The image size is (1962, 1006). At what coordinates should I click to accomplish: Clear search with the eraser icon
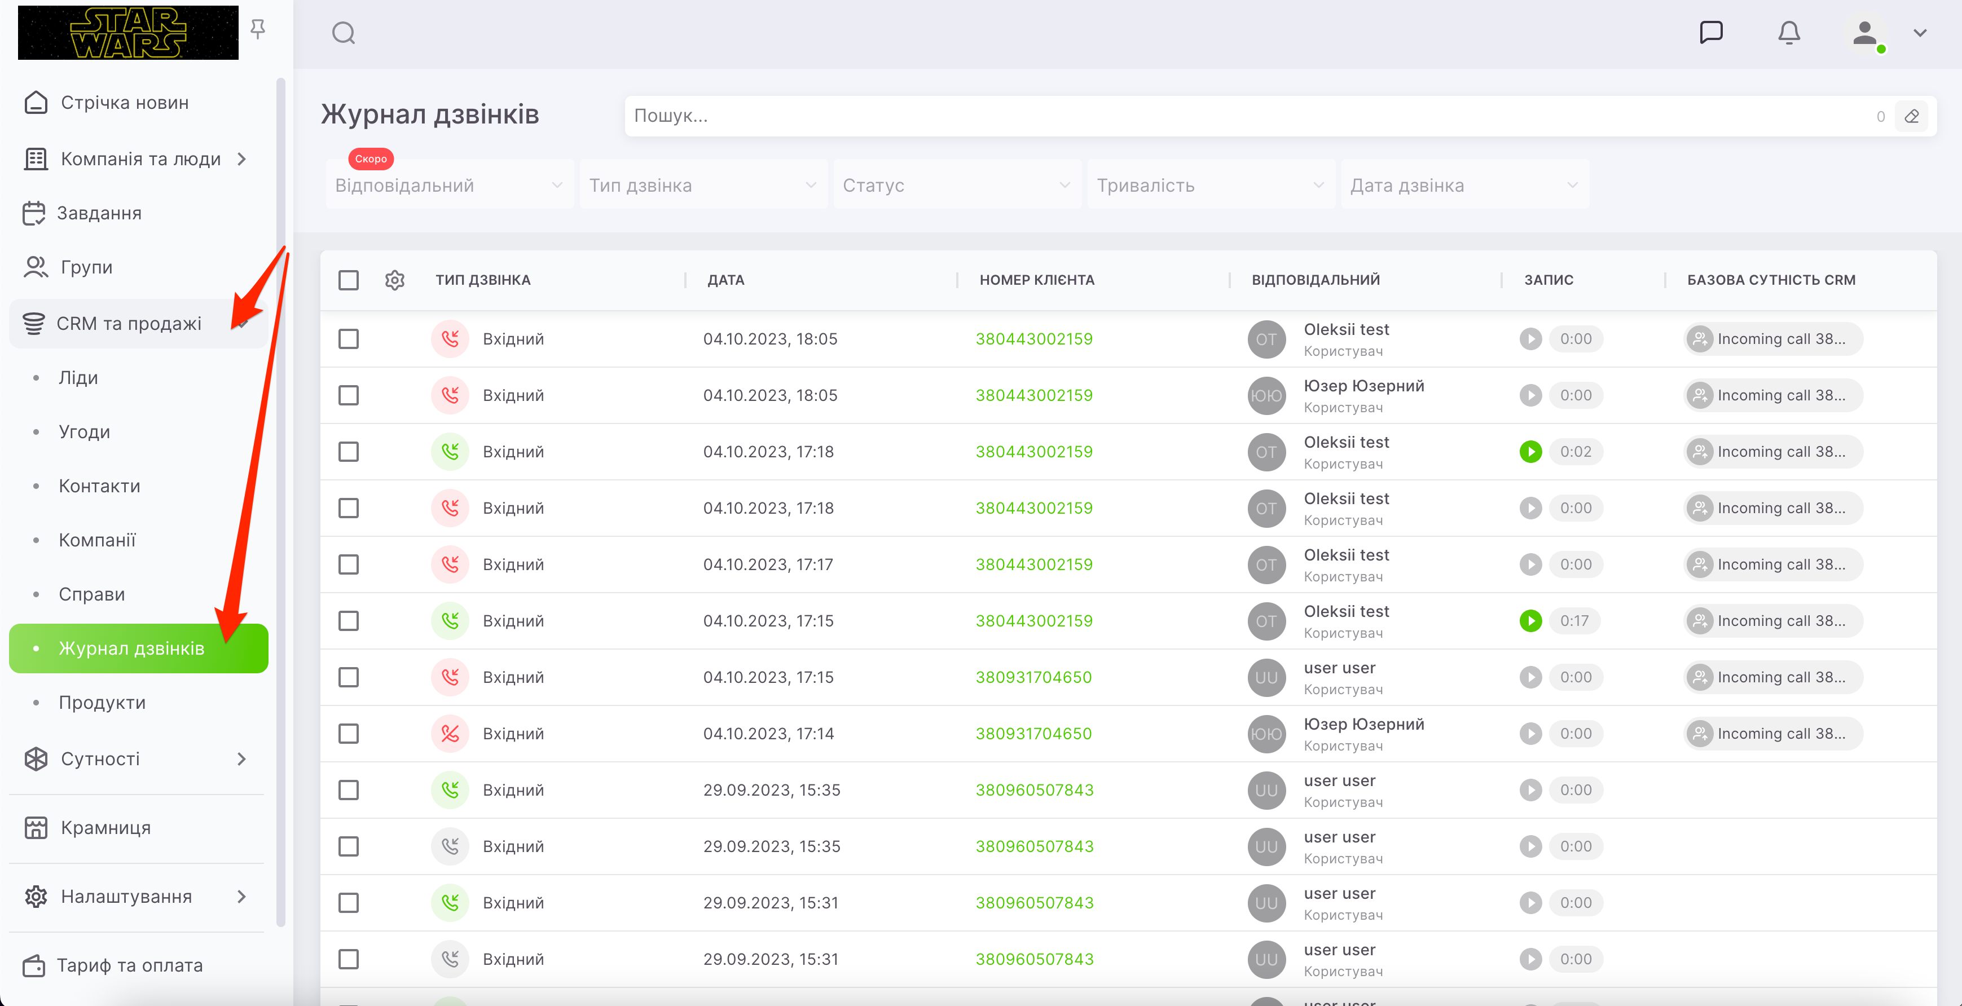(1912, 117)
